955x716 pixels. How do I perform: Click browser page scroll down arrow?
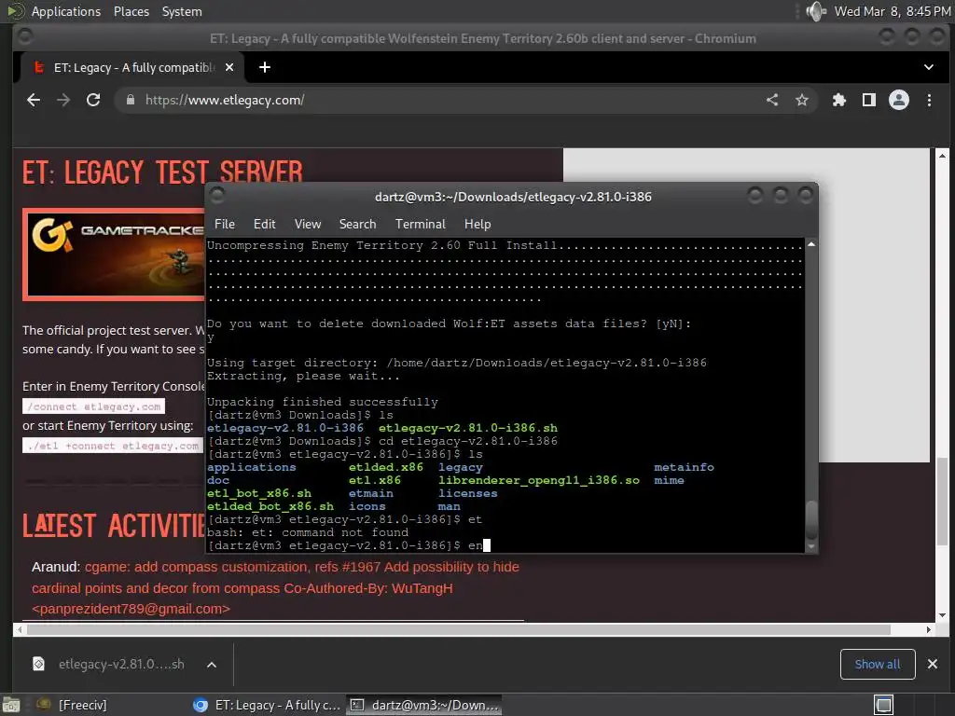pyautogui.click(x=942, y=615)
